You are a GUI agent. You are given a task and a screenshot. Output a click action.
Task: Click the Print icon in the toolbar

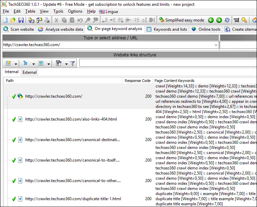click(47, 20)
